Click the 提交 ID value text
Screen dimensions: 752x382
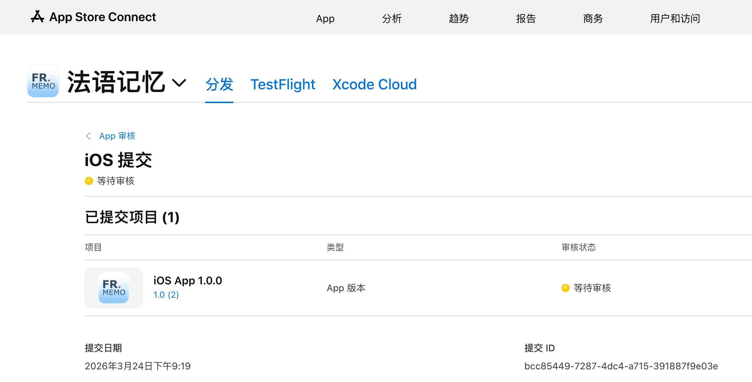pyautogui.click(x=621, y=366)
